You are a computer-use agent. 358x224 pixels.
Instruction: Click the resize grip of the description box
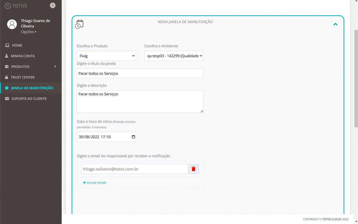click(x=202, y=111)
